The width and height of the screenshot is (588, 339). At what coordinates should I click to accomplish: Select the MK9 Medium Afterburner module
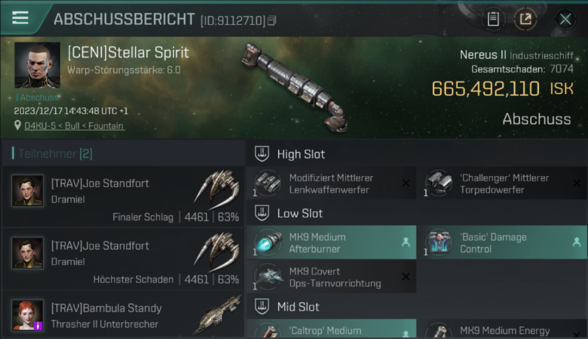pyautogui.click(x=331, y=243)
